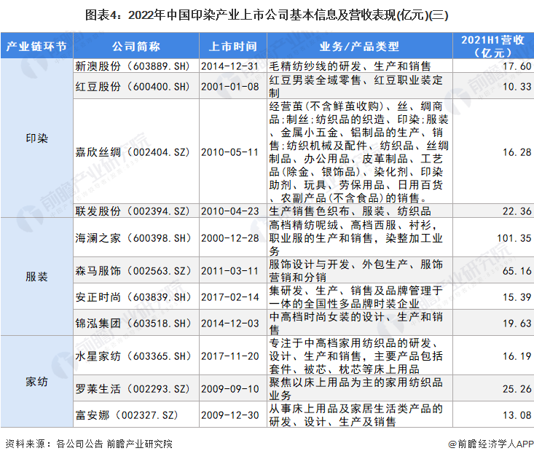Click listing date 2009-12-30
This screenshot has height=459, width=534.
pos(230,415)
